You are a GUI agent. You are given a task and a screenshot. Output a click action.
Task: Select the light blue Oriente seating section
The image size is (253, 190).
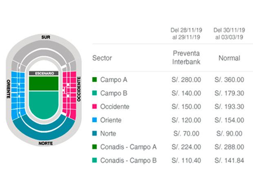point(18,95)
